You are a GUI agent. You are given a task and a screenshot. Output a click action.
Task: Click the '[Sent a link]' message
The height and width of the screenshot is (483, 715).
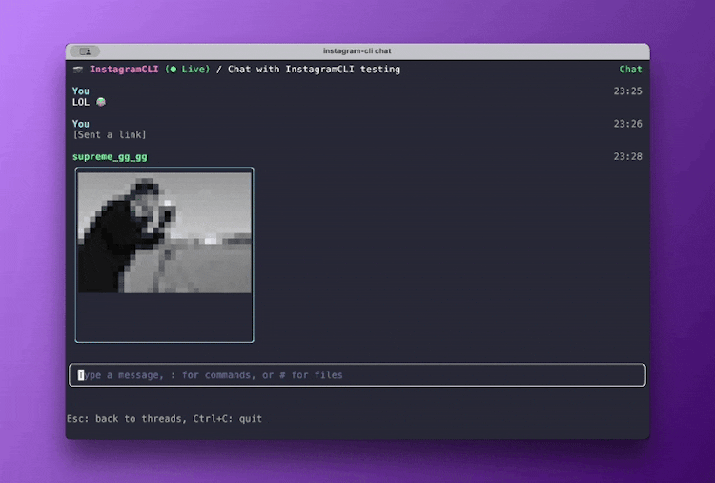110,134
